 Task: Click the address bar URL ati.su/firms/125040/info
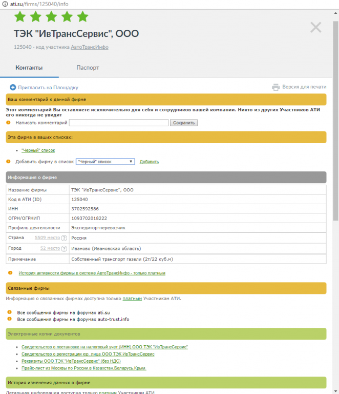(39, 4)
